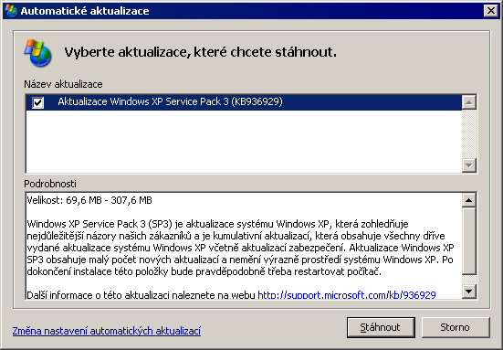Click the Podrobnosti scroll-up arrow
The image size is (503, 350).
pyautogui.click(x=469, y=200)
